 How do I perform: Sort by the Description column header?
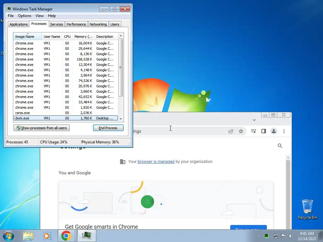[106, 37]
